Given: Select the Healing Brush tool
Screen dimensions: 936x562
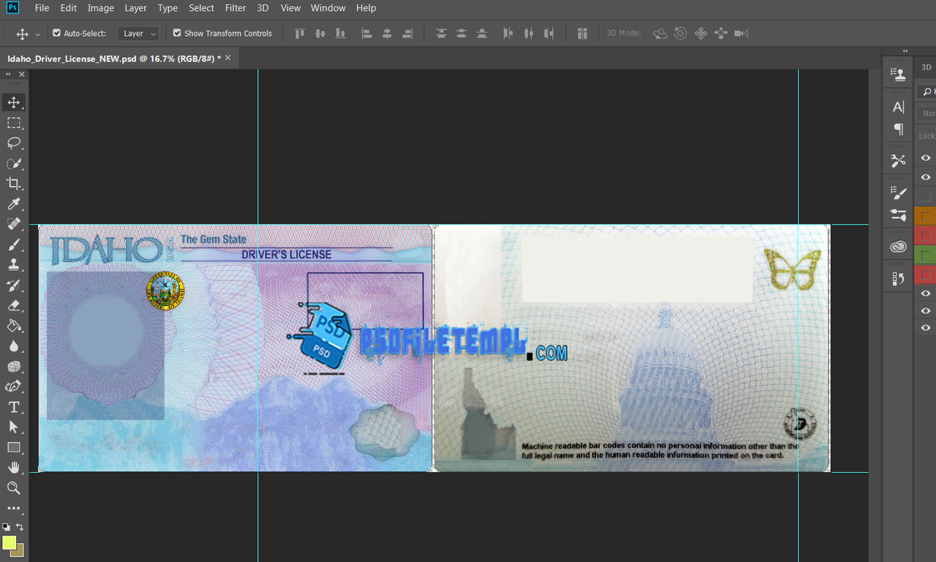Looking at the screenshot, I should tap(14, 225).
